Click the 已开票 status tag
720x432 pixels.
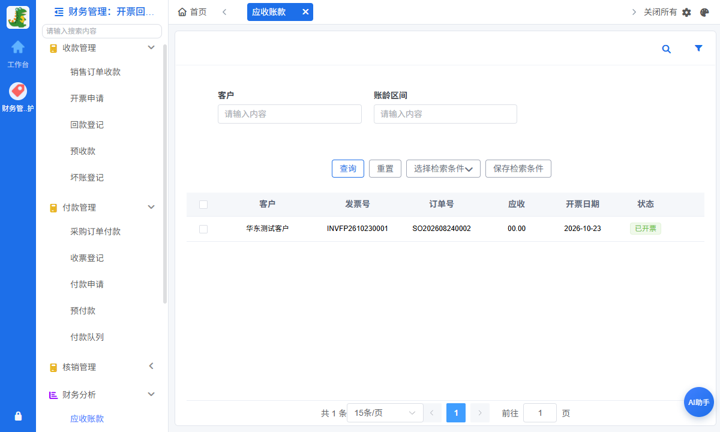pos(646,229)
